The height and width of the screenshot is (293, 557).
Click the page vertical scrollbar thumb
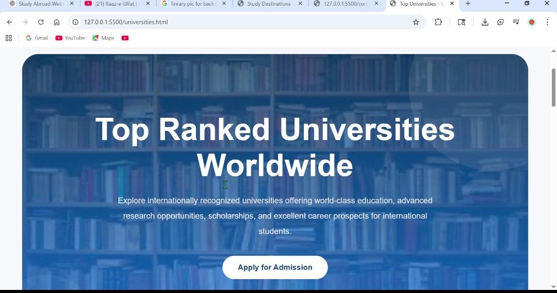click(553, 88)
